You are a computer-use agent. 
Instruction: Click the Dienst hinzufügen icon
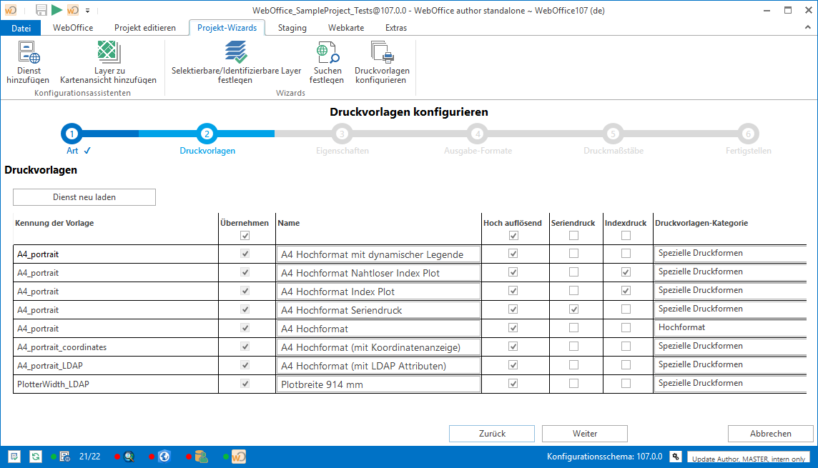(x=29, y=53)
